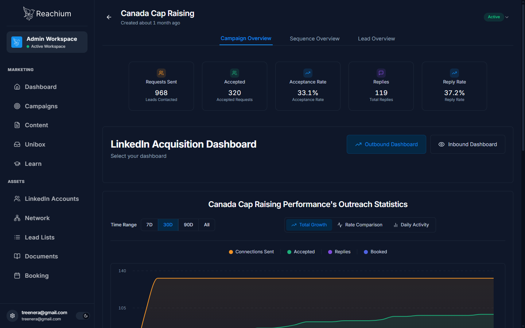Click the Canada Cap Raising title
The image size is (525, 328).
157,13
